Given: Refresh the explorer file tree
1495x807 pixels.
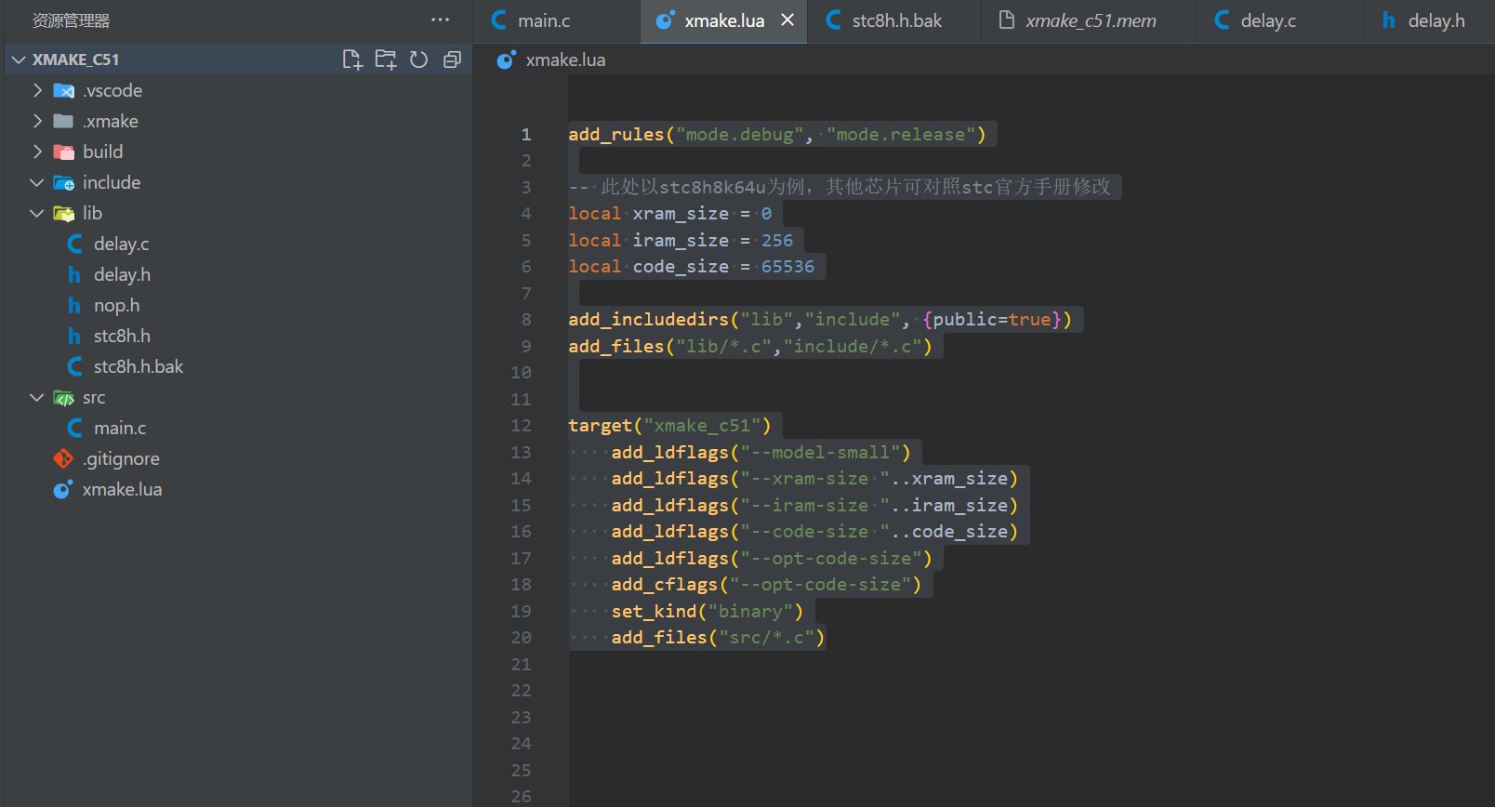Looking at the screenshot, I should 418,60.
